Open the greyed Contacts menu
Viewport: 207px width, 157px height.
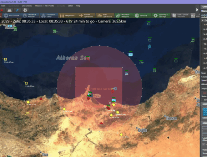click(61, 6)
